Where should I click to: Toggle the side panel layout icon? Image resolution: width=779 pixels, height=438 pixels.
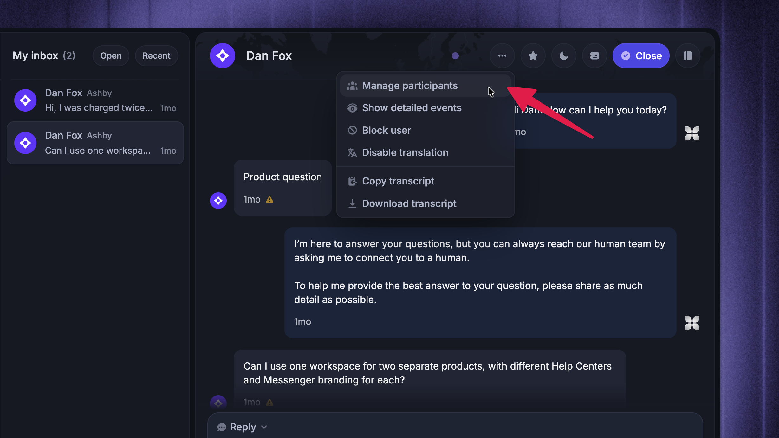688,56
